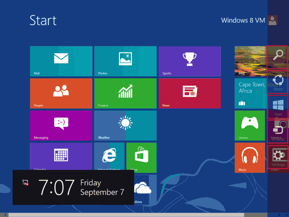
Task: Click the Start charm
Action: [x=278, y=107]
